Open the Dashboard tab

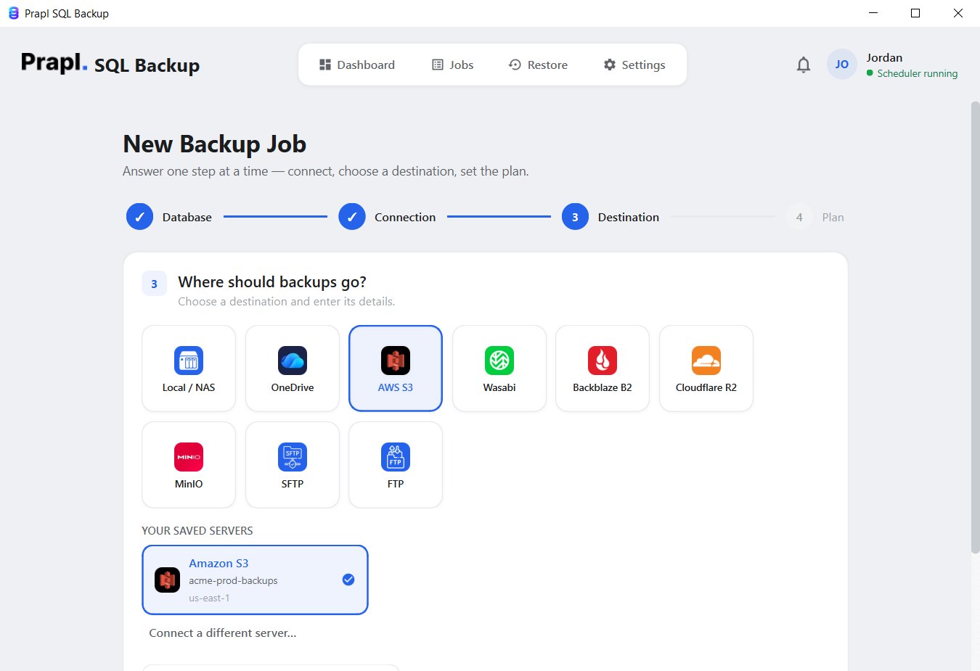tap(357, 65)
